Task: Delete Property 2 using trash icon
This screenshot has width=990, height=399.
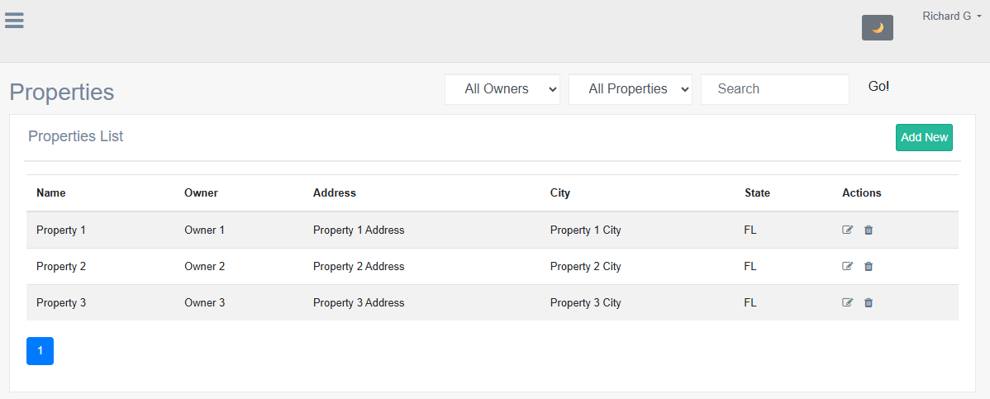Action: click(869, 267)
